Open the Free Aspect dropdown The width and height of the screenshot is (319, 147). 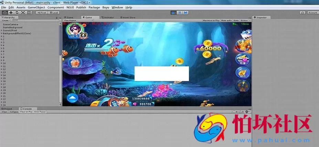tap(78, 21)
